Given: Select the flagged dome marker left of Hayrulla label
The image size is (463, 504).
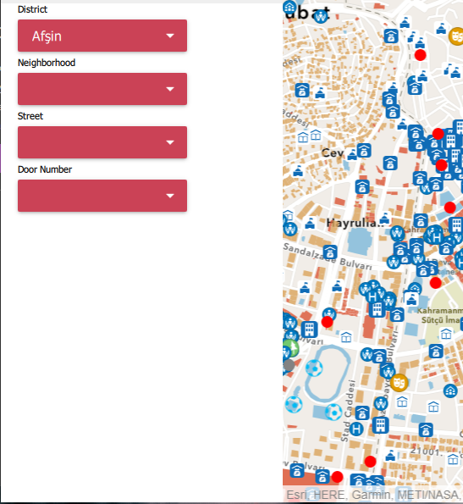Looking at the screenshot, I should [x=310, y=224].
